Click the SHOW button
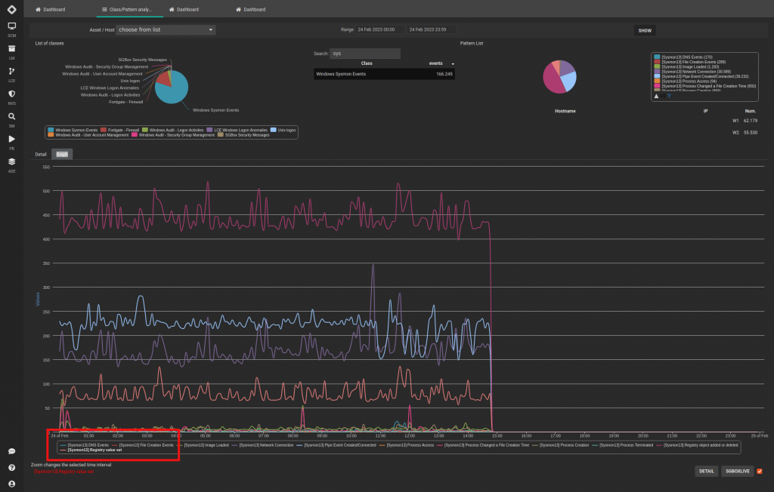This screenshot has width=774, height=492. click(645, 31)
